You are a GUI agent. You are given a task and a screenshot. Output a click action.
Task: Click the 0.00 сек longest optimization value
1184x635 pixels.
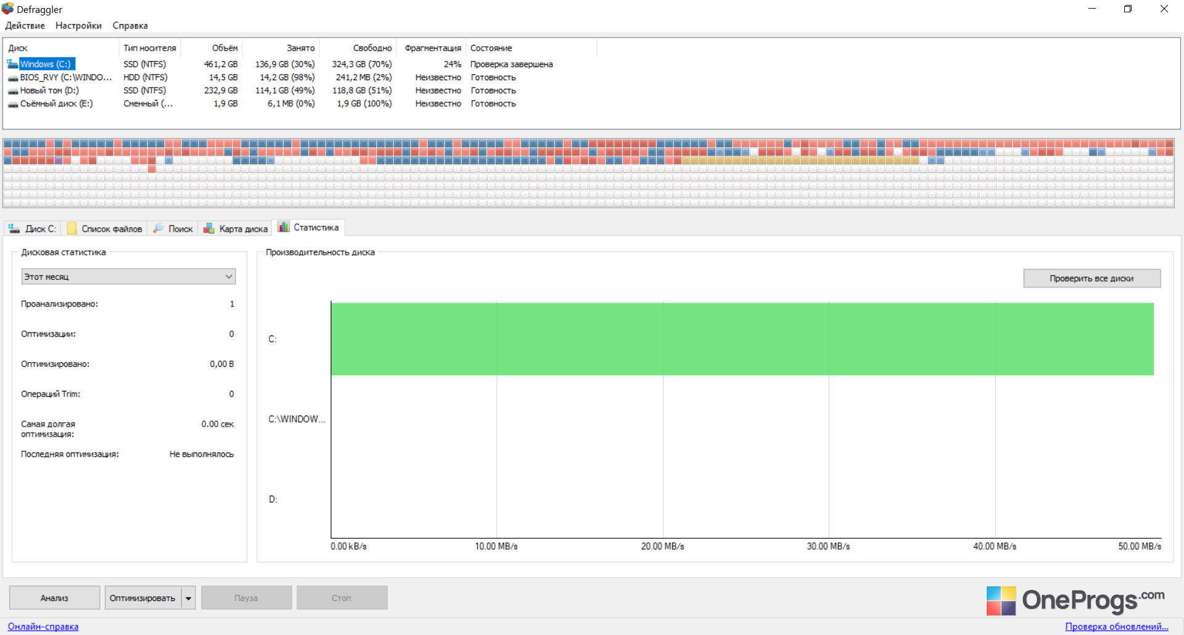click(218, 424)
